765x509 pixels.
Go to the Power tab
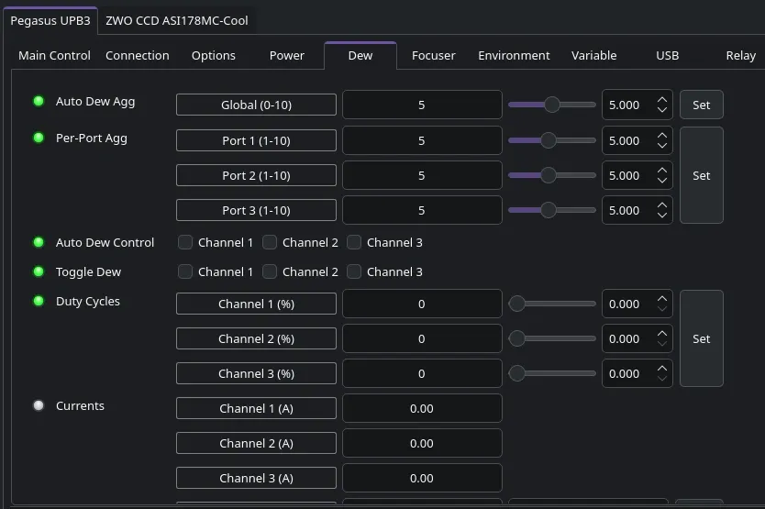coord(286,56)
